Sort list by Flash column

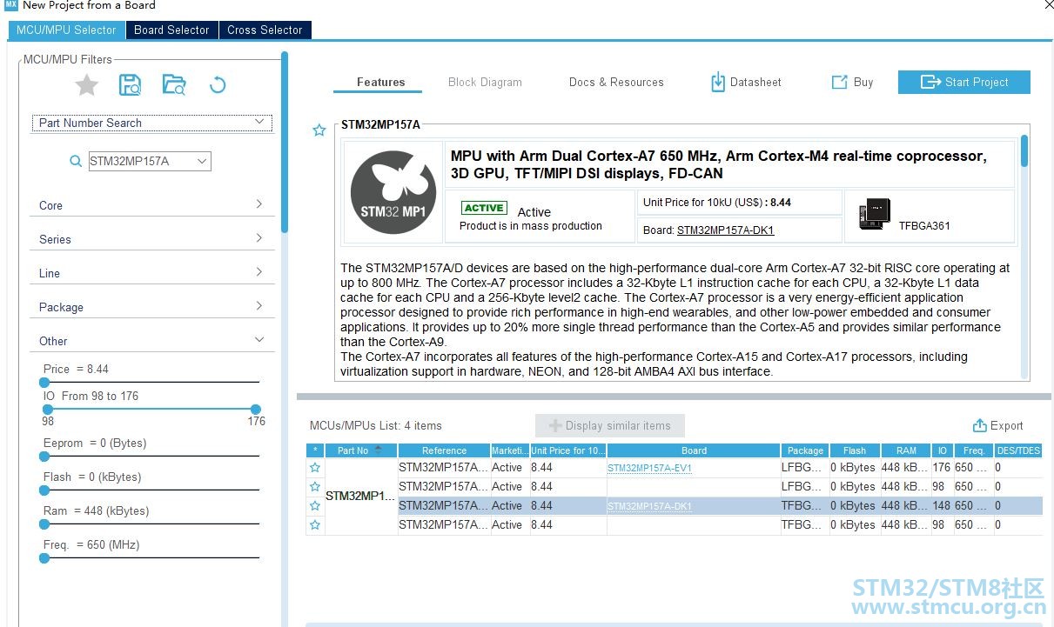855,450
